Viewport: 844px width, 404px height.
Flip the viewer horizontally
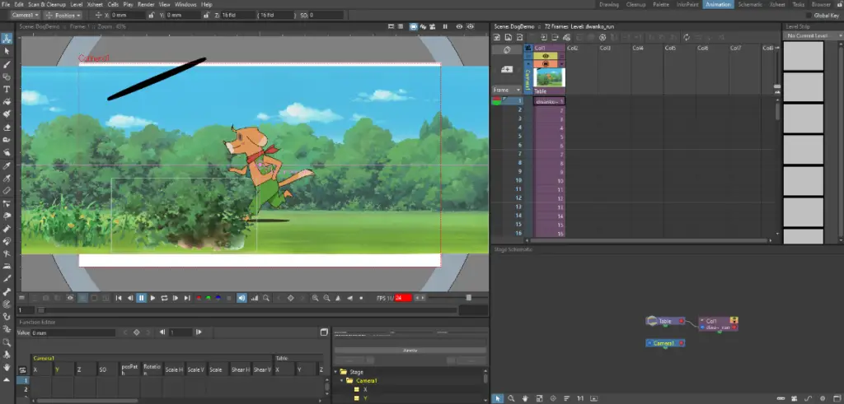tap(338, 298)
